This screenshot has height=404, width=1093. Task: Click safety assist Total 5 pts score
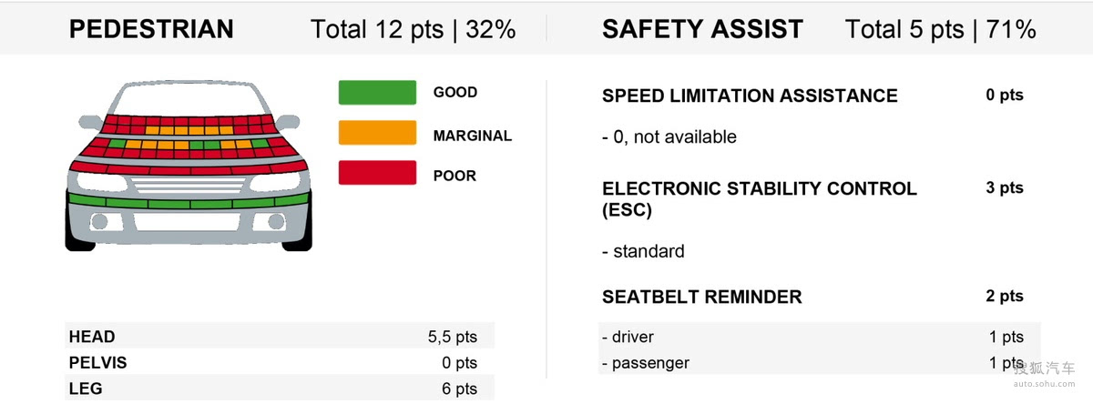click(x=940, y=29)
